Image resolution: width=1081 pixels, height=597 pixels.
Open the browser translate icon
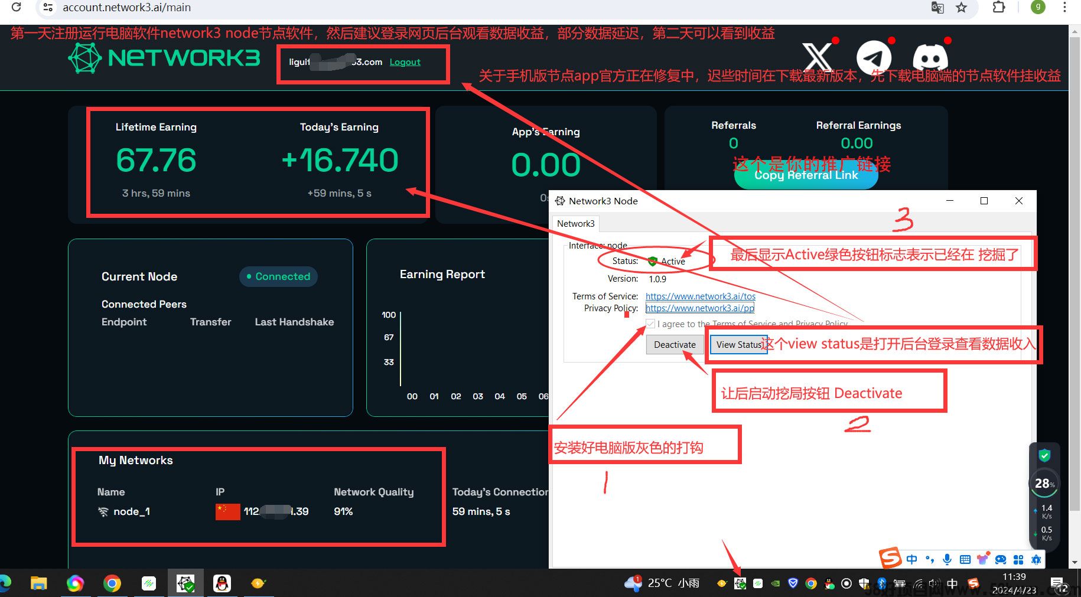(937, 8)
